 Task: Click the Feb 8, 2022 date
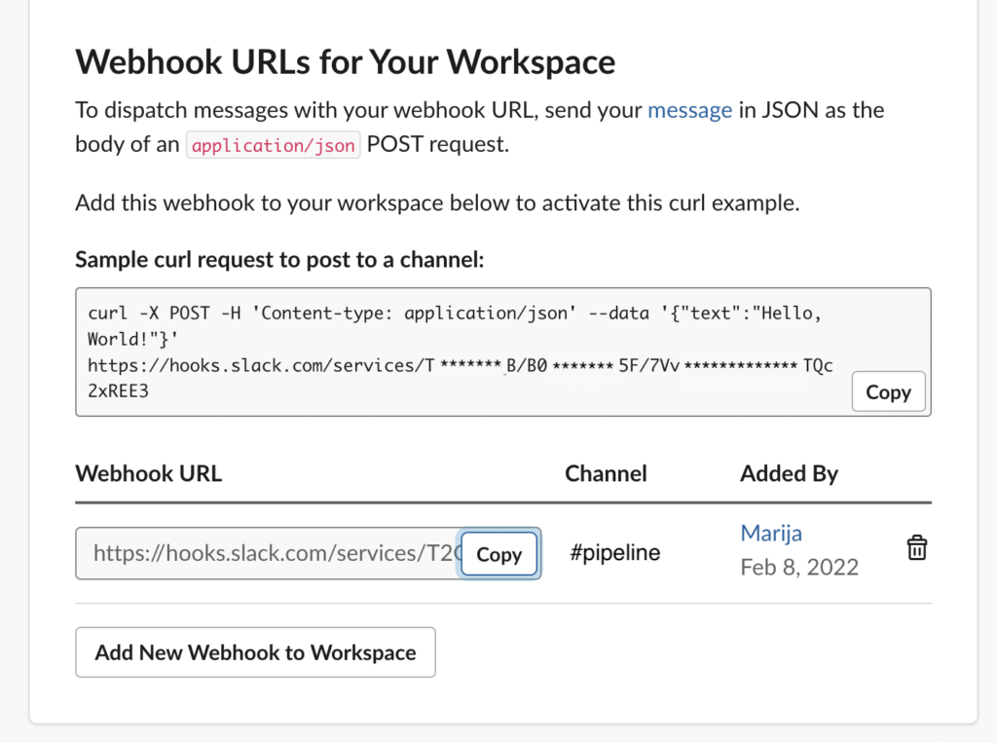tap(799, 567)
